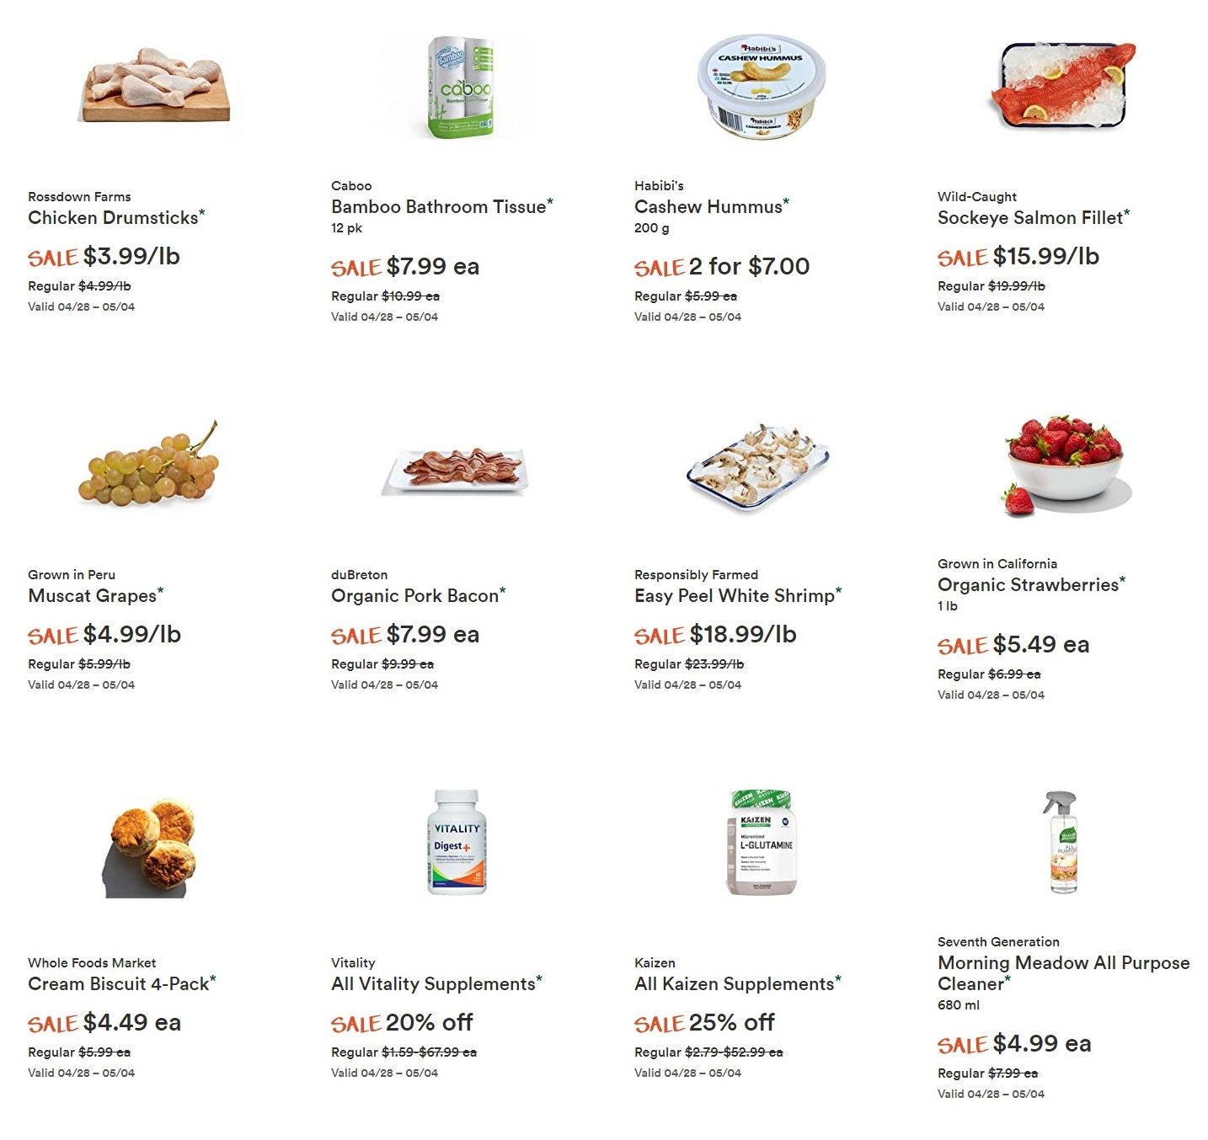View the Sockeye Salmon Fillet picture

click(1064, 85)
